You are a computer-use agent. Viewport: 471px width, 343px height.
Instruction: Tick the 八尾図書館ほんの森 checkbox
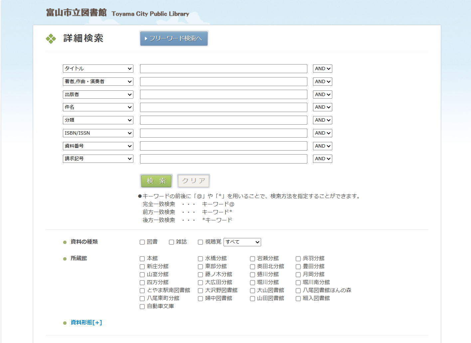pyautogui.click(x=298, y=290)
